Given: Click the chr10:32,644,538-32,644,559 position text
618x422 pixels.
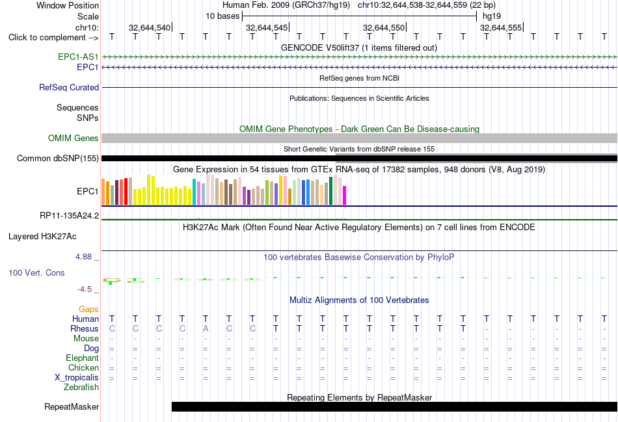Looking at the screenshot, I should (427, 5).
